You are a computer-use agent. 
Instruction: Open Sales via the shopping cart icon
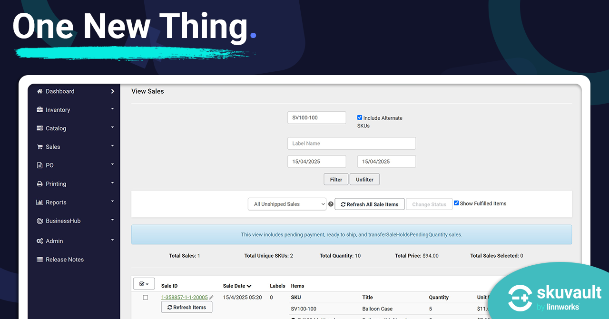coord(40,146)
